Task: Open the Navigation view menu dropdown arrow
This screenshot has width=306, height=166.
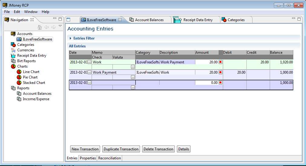Action: 60,26
